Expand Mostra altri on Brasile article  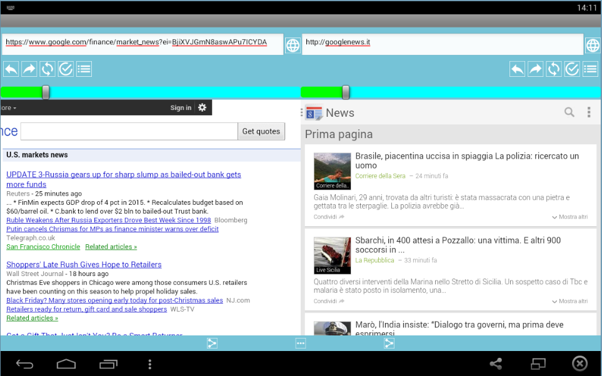pyautogui.click(x=569, y=217)
